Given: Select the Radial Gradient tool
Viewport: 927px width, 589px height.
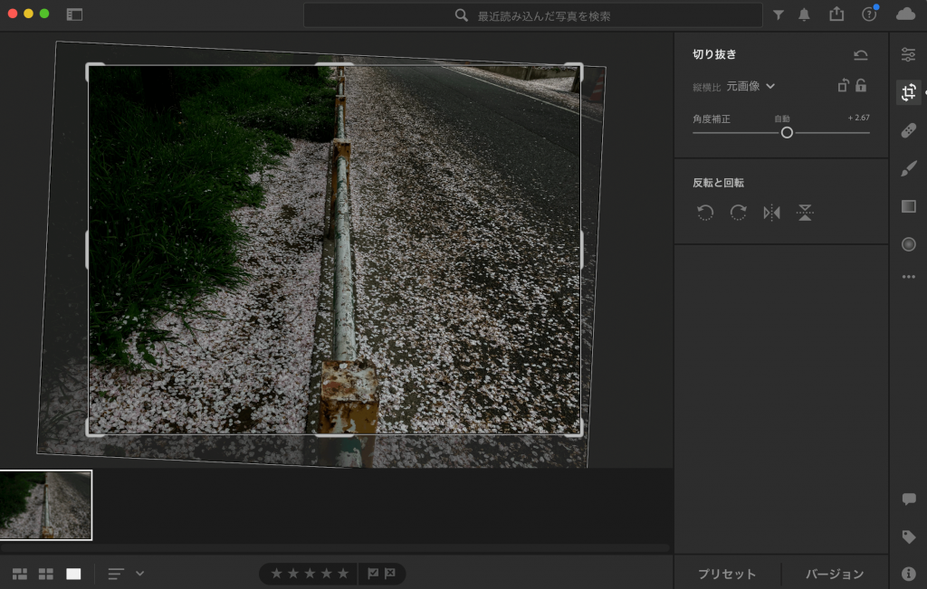Looking at the screenshot, I should click(x=909, y=244).
